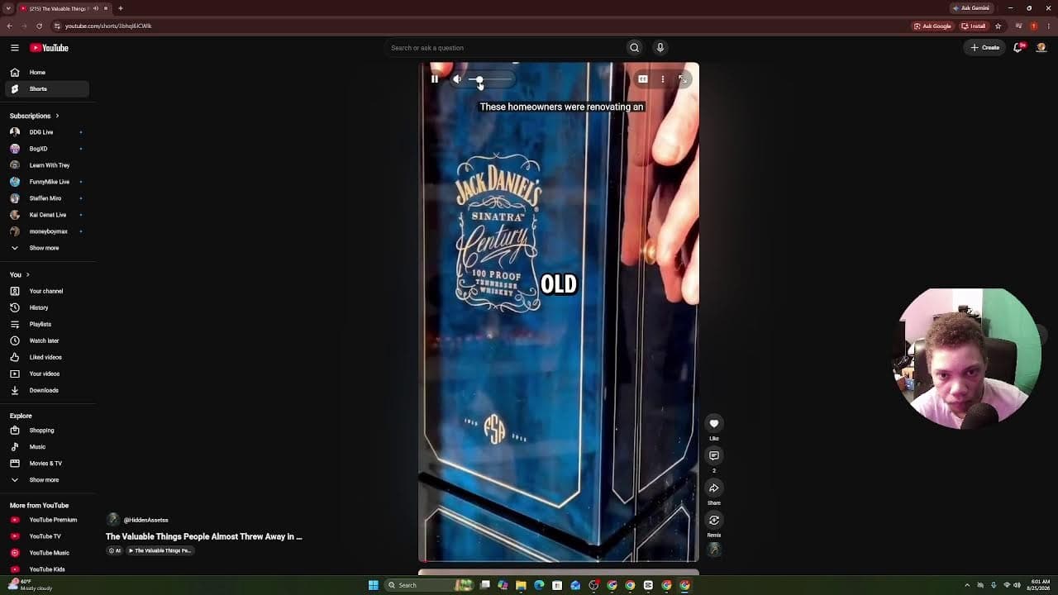Open Steffen Miro channel
The image size is (1058, 595).
[x=47, y=198]
